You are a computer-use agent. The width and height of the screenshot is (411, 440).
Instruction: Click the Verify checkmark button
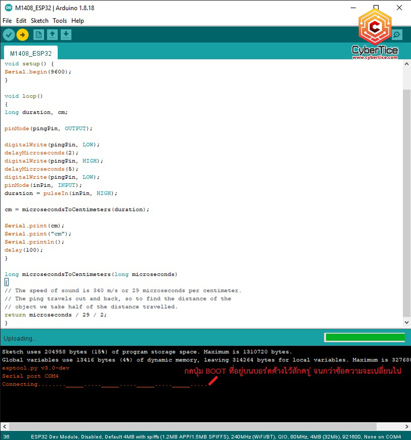point(9,35)
